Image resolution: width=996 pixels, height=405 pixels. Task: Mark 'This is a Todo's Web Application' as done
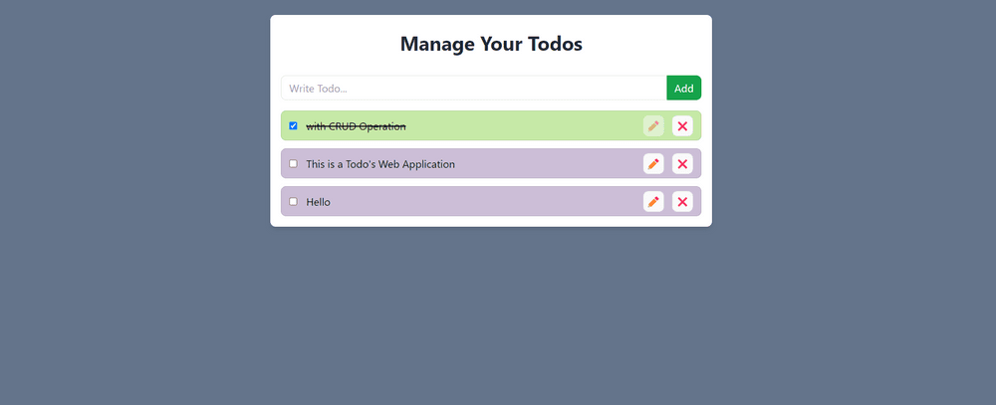tap(293, 163)
